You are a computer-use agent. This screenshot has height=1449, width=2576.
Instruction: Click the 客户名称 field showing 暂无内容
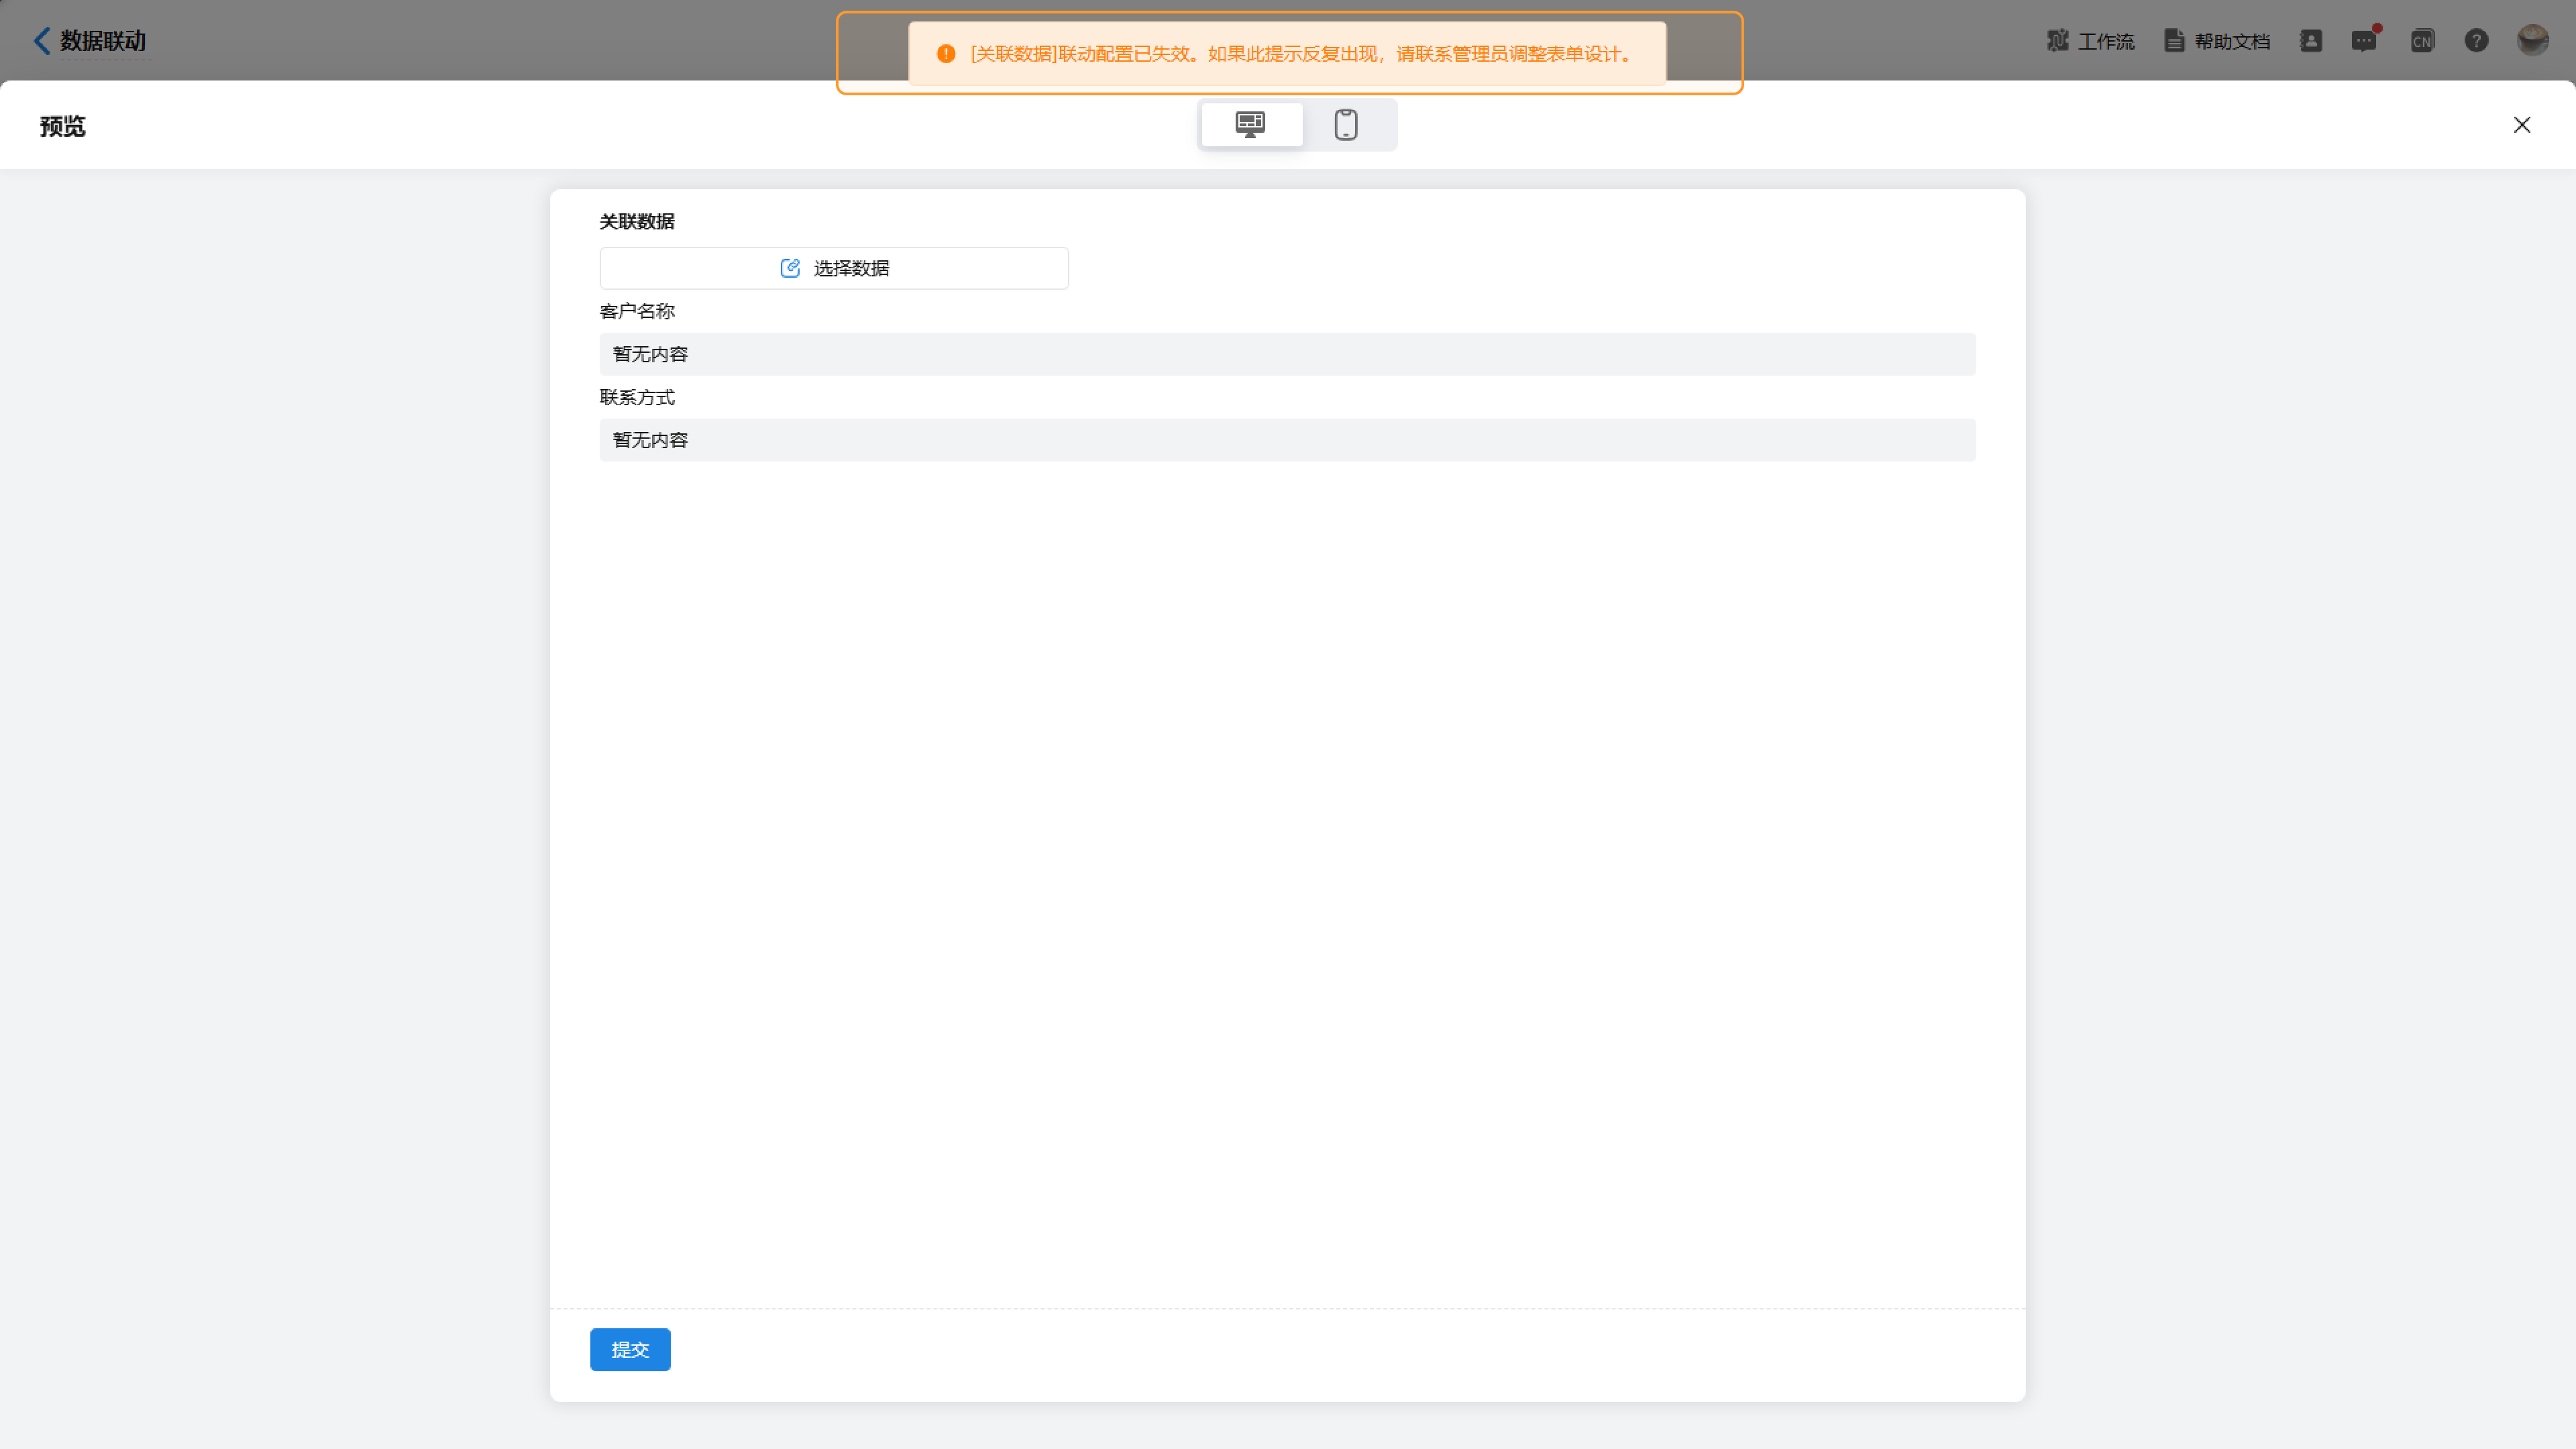[x=1287, y=354]
